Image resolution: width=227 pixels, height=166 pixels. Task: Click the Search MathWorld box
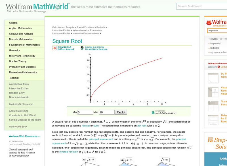201,6
